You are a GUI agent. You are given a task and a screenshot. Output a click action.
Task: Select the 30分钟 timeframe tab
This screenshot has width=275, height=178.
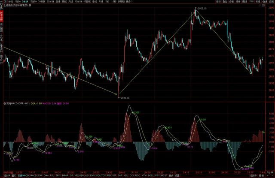(x=42, y=2)
